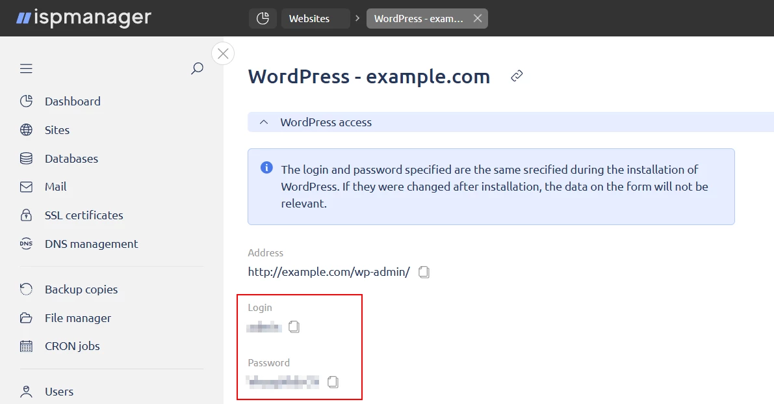Select the WordPress - example.com tab

point(419,18)
